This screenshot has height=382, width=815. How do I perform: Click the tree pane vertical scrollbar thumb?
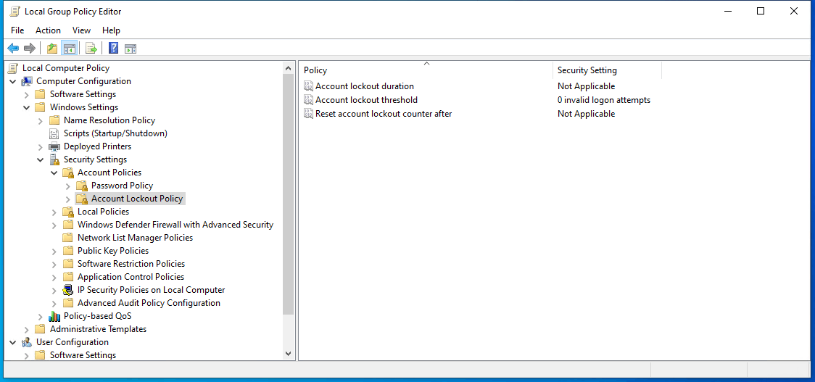pos(289,194)
